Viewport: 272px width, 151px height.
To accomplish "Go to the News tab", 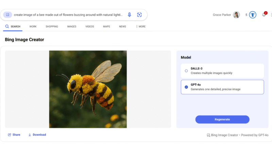I will click(x=122, y=26).
